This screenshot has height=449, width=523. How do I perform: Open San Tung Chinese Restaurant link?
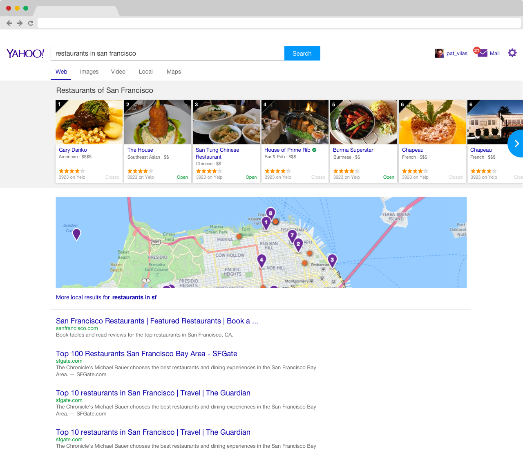tap(217, 153)
